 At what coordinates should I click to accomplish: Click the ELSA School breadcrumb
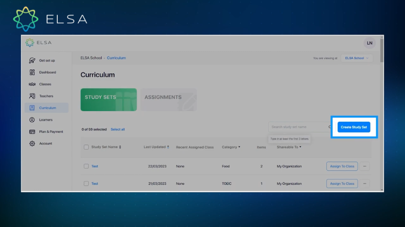pyautogui.click(x=91, y=58)
